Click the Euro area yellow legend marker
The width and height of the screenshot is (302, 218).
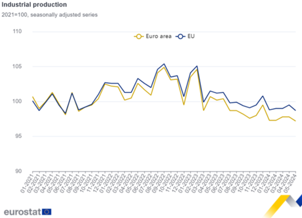coord(139,36)
